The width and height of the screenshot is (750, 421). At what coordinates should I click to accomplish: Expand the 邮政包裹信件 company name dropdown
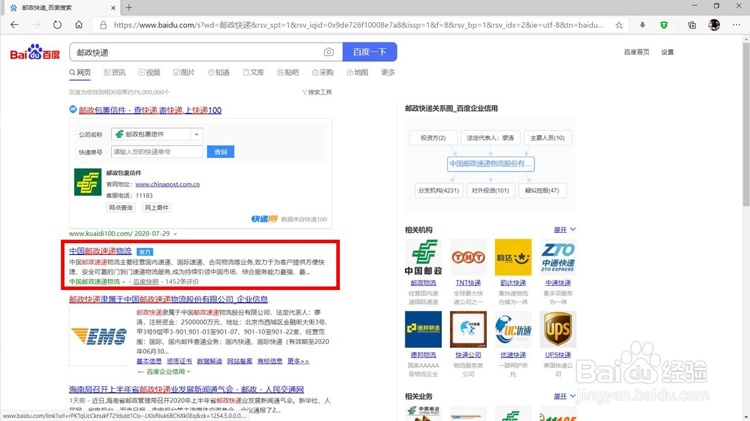pos(196,134)
